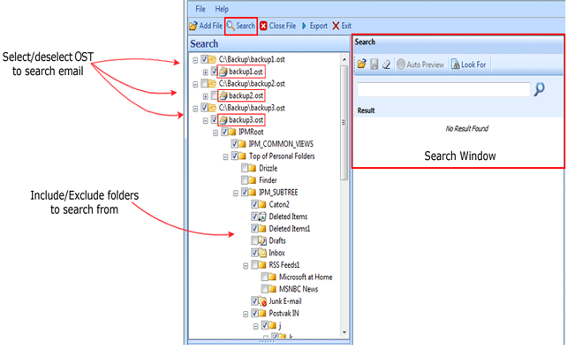Toggle checkbox for backup3.ost node
Image resolution: width=567 pixels, height=350 pixels.
[214, 119]
